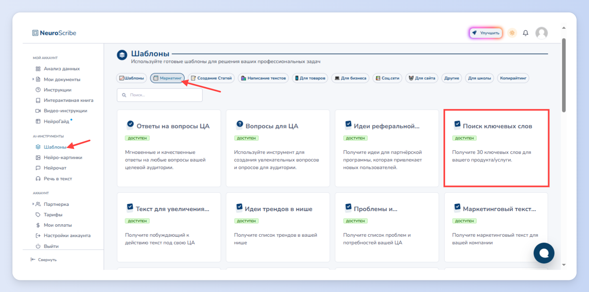Click the Анализ данных grid icon
Image resolution: width=589 pixels, height=292 pixels.
38,68
